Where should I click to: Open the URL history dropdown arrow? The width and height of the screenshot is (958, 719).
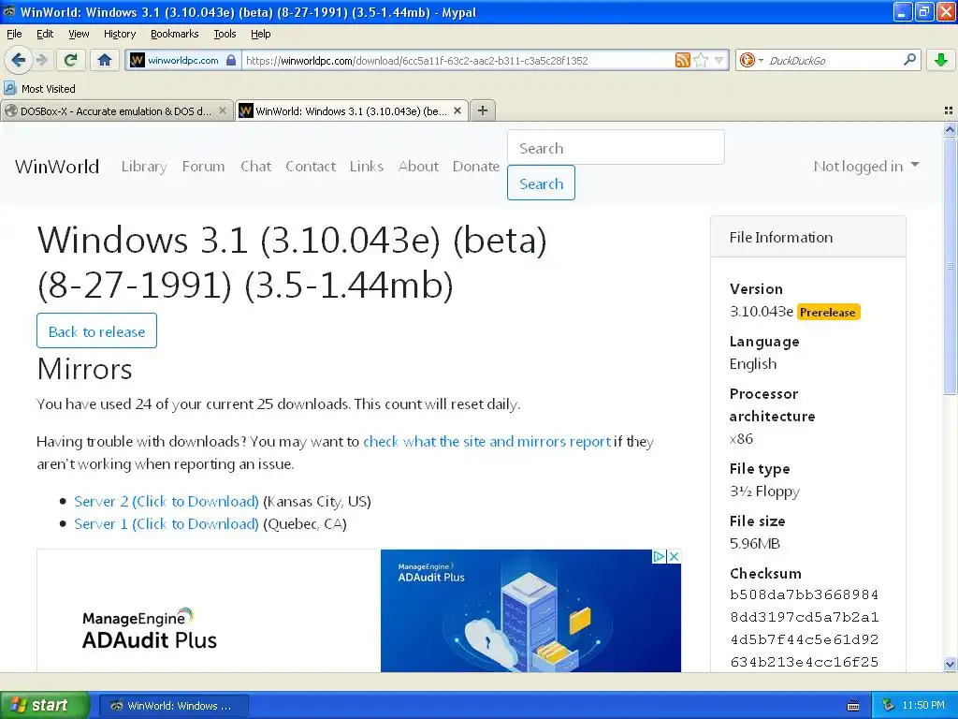click(x=719, y=60)
